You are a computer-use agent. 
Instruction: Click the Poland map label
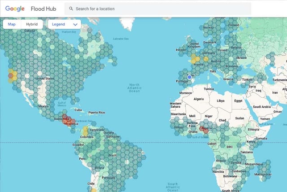click(222, 50)
